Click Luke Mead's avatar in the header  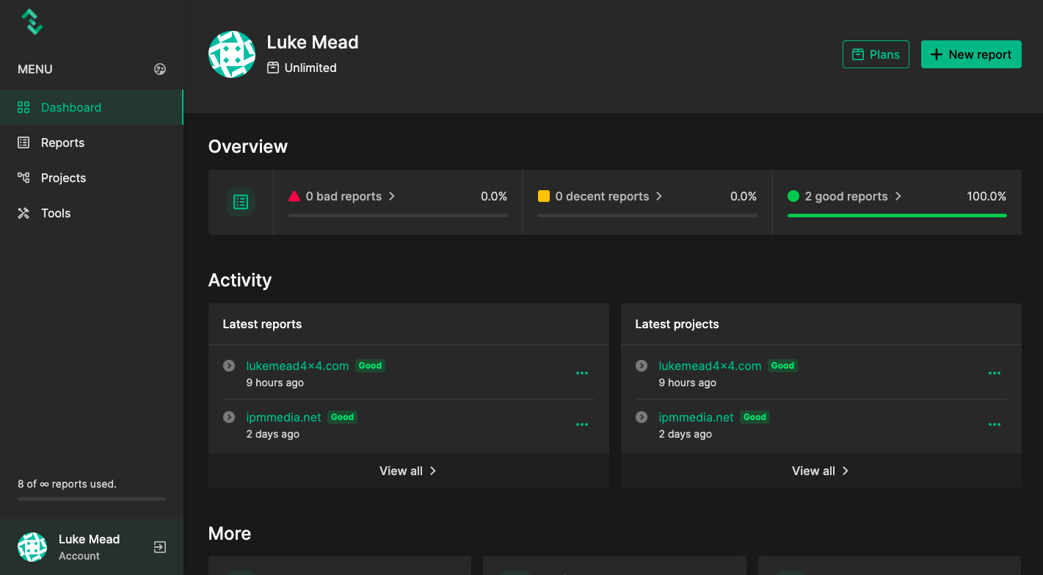pyautogui.click(x=232, y=54)
